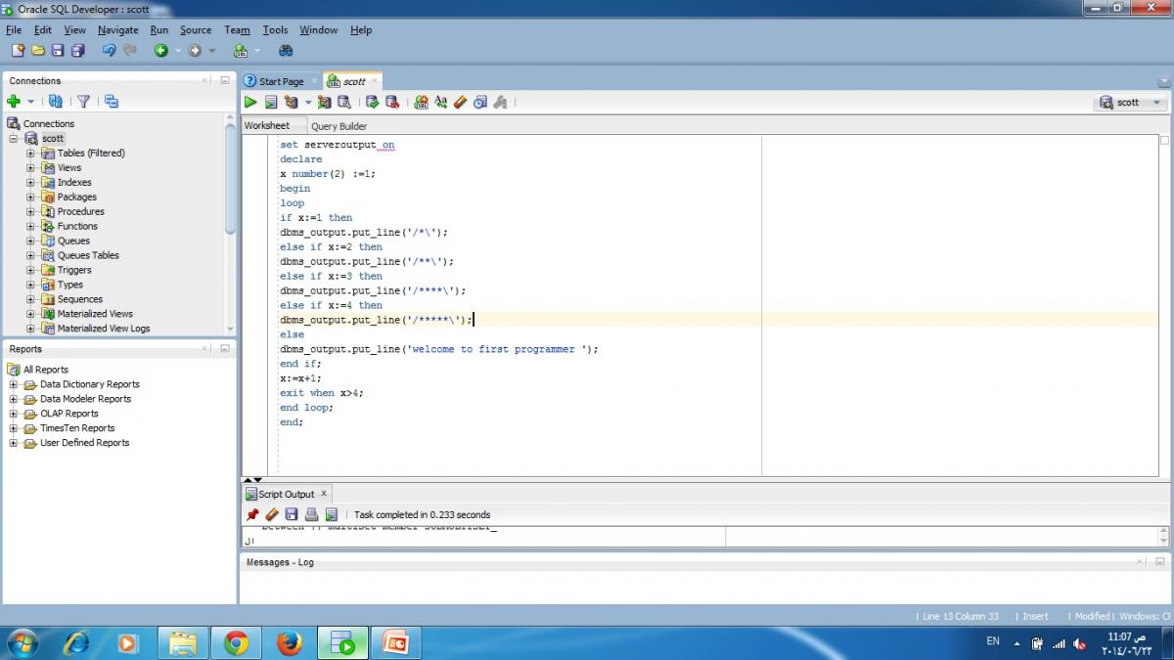The width and height of the screenshot is (1174, 660).
Task: Open the scott connection dropdown at top right
Action: (x=1156, y=103)
